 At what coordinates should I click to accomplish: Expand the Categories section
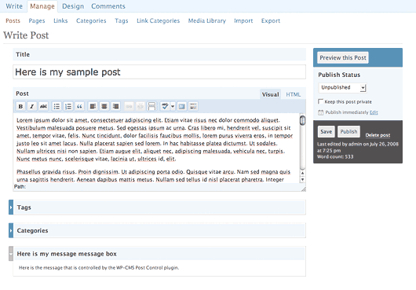(11, 230)
